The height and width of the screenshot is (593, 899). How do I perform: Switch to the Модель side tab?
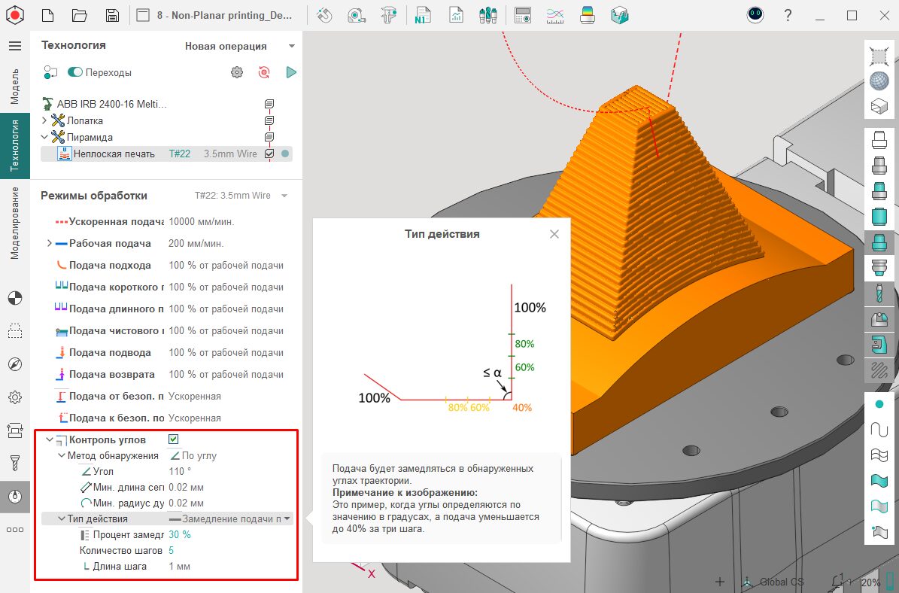[x=14, y=86]
